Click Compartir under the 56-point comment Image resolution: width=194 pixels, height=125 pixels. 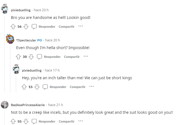tap(67, 27)
